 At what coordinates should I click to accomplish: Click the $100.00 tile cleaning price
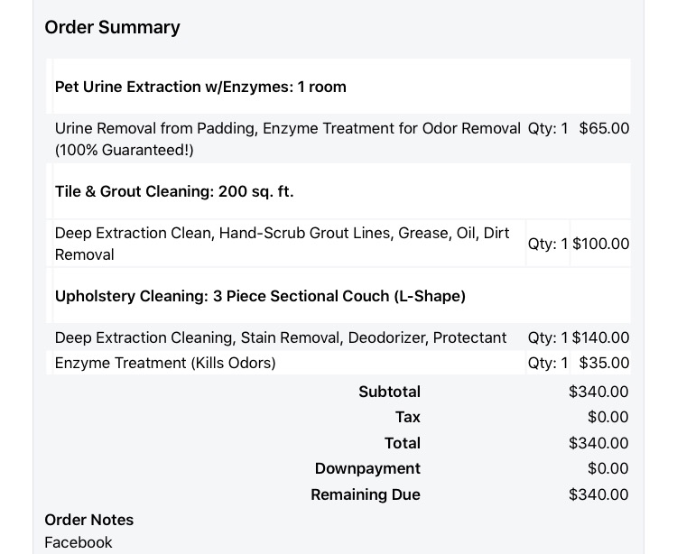coord(601,244)
